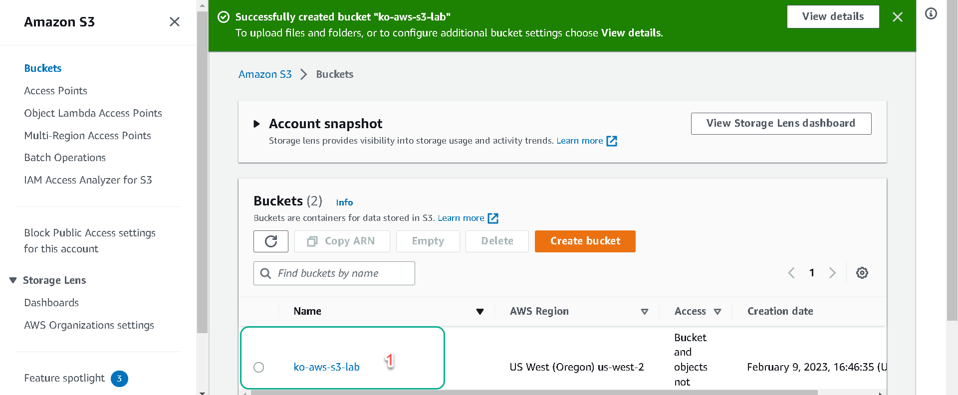Click the View details button

[833, 16]
